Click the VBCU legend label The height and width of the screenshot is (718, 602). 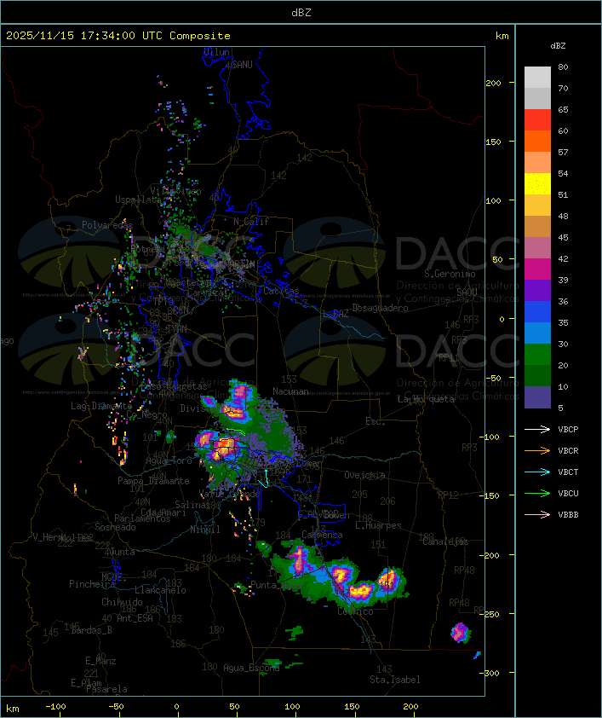click(568, 493)
